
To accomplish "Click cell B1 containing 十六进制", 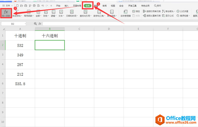I will point(50,36).
